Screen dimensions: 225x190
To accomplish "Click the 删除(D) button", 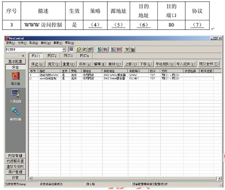I will click(x=115, y=64).
